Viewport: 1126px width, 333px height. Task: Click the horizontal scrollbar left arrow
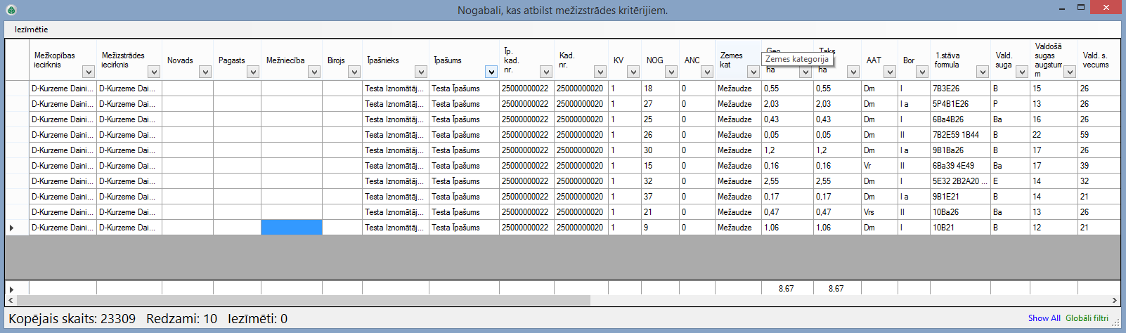10,300
